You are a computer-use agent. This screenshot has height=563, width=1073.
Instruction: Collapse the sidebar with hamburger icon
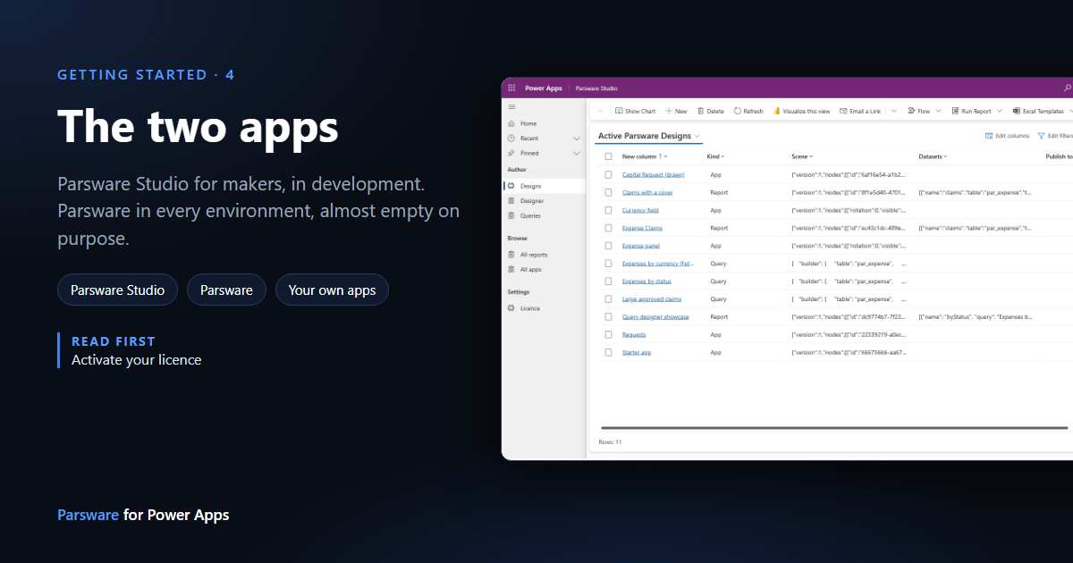coord(511,106)
